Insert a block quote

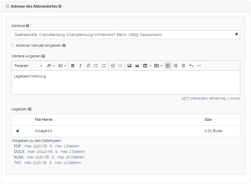(x=137, y=66)
